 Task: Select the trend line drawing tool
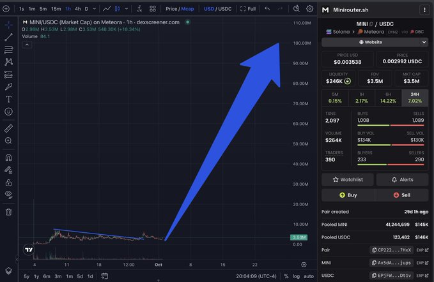click(x=8, y=37)
